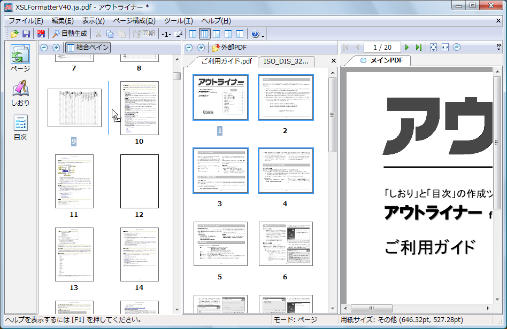507x329 pixels.
Task: Choose the fifth pane layout icon
Action: pyautogui.click(x=240, y=34)
